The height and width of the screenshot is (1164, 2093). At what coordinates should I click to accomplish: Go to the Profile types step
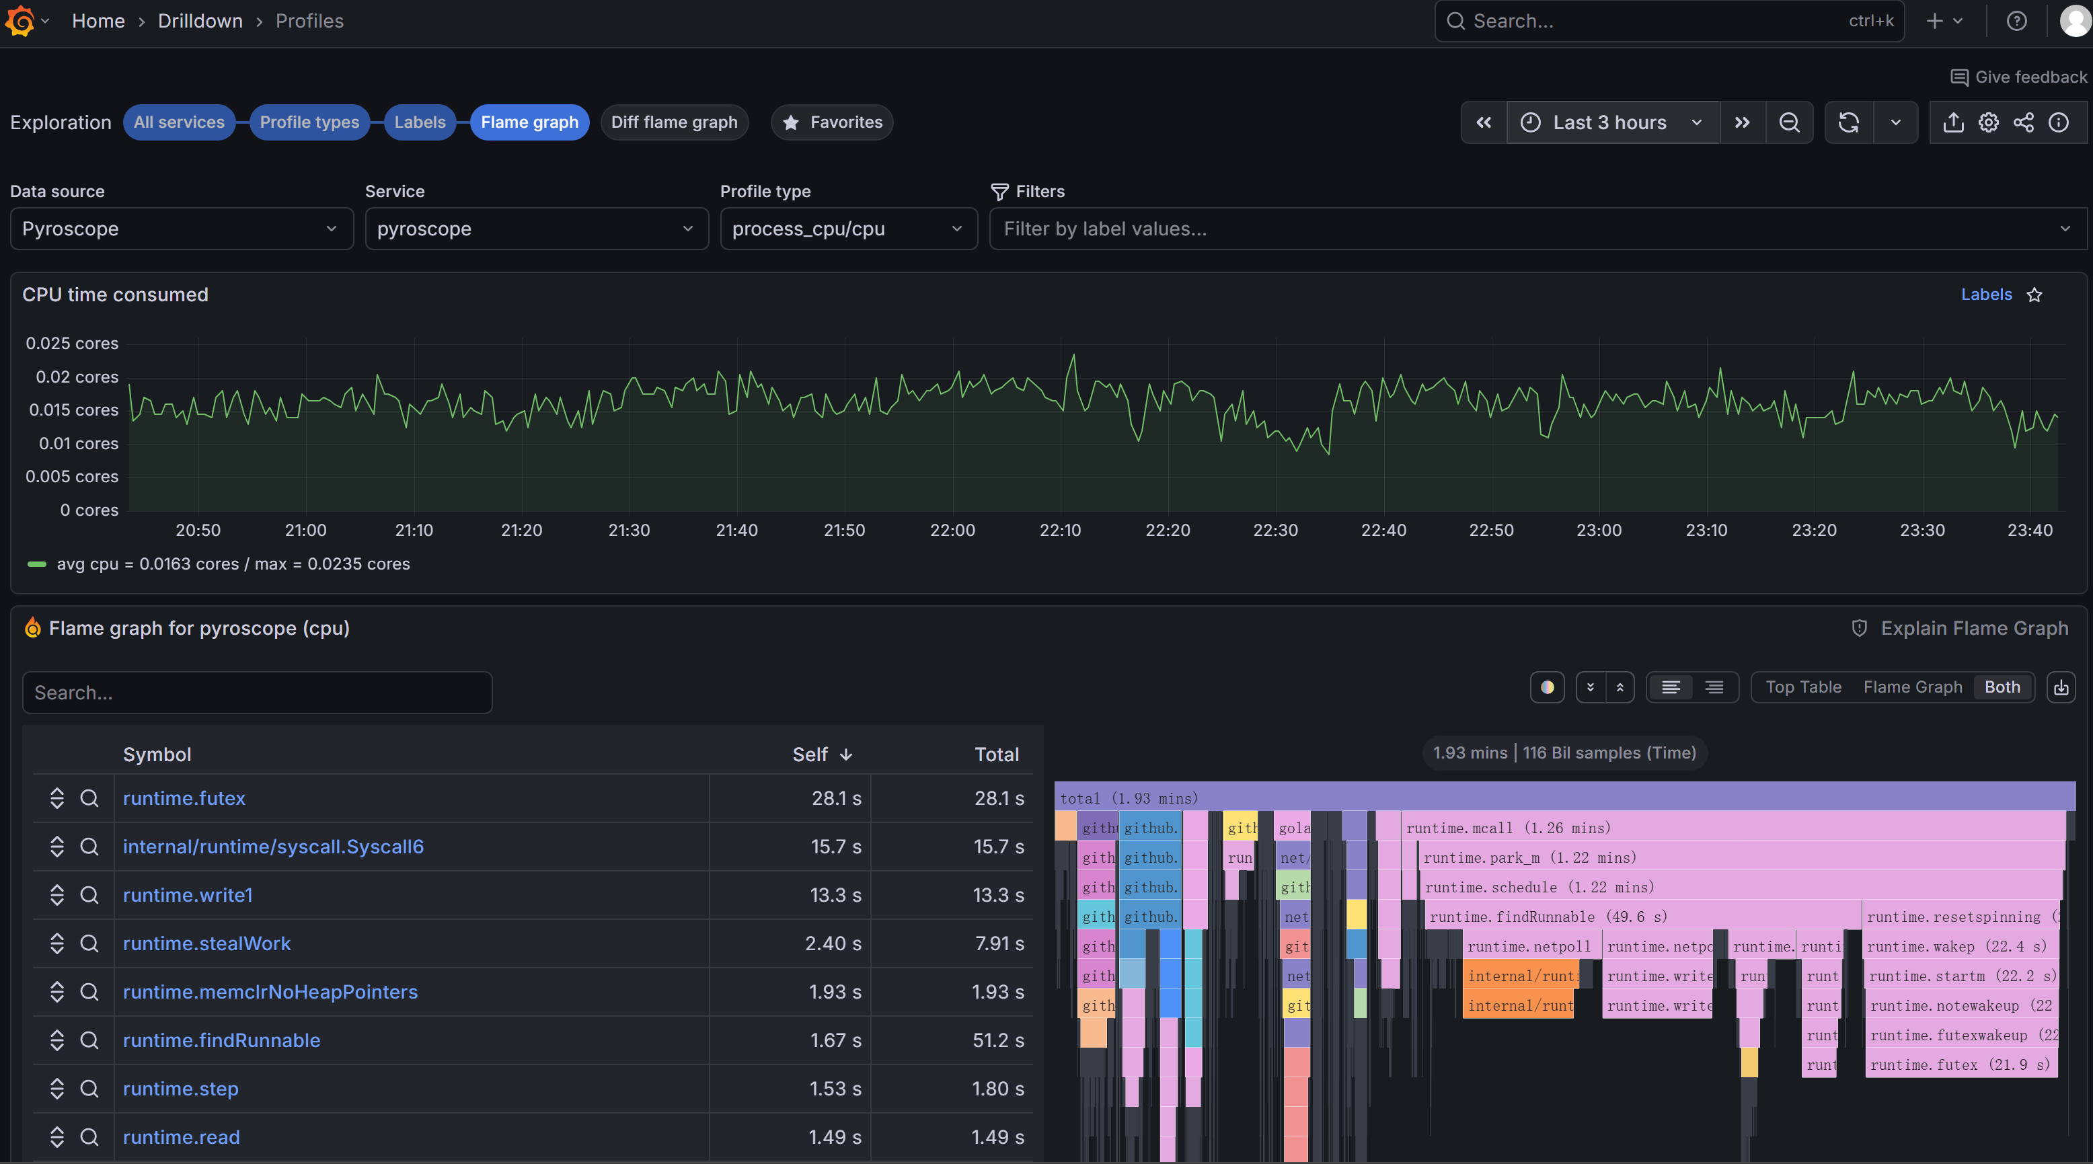[309, 122]
